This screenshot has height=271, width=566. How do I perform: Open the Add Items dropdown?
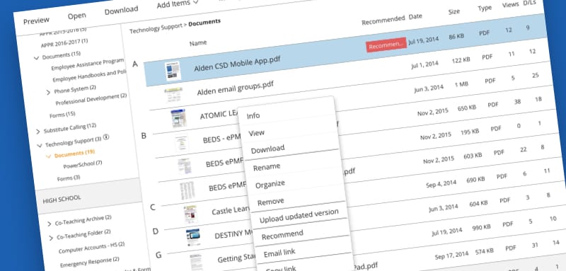point(178,4)
